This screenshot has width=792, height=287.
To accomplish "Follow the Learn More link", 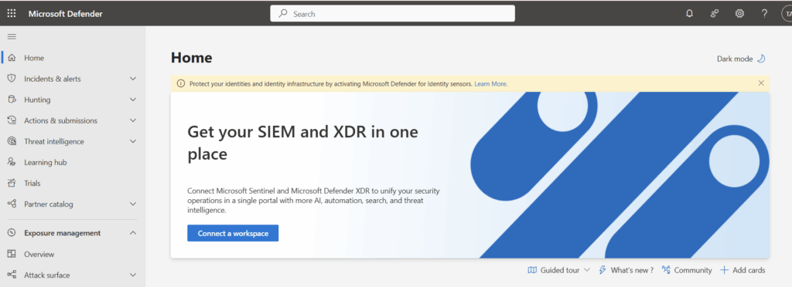I will click(491, 83).
